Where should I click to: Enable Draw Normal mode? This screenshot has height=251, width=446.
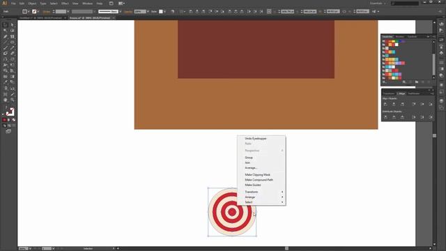[4, 125]
